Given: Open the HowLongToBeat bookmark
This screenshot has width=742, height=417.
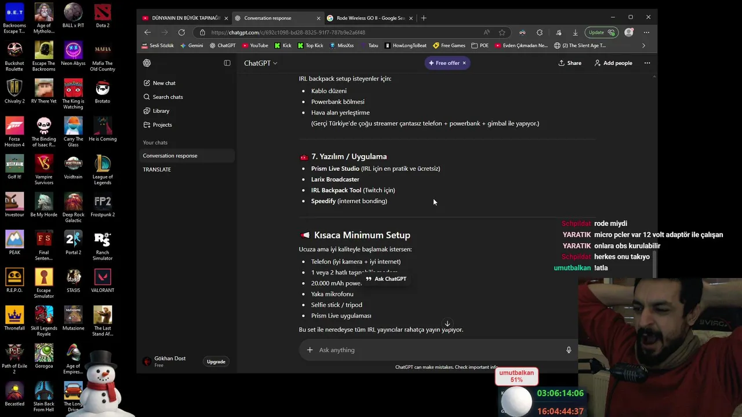Looking at the screenshot, I should click(x=406, y=45).
